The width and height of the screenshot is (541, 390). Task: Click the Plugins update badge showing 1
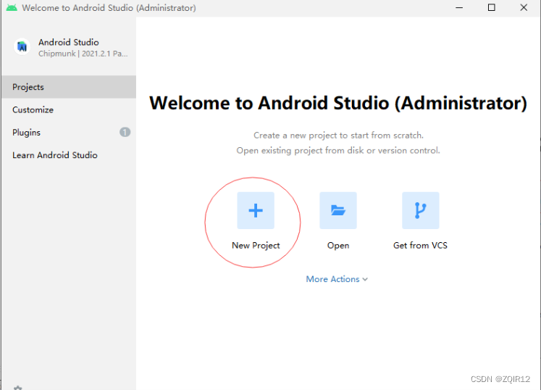coord(125,132)
